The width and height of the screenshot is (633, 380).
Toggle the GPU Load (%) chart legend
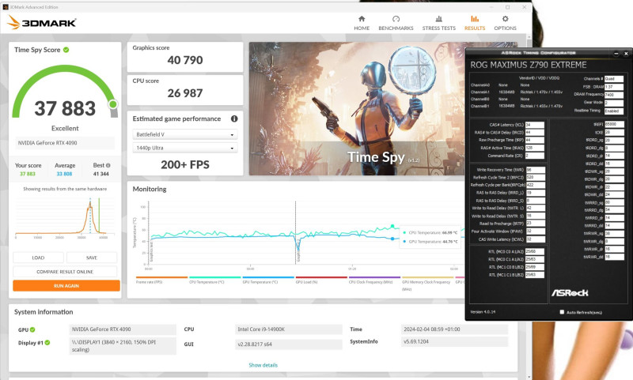(321, 280)
